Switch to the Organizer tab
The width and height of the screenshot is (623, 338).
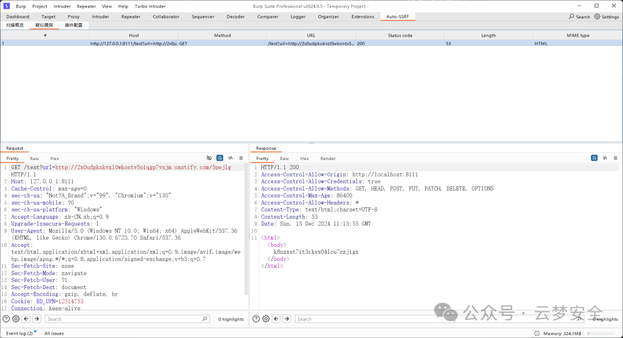pyautogui.click(x=328, y=17)
